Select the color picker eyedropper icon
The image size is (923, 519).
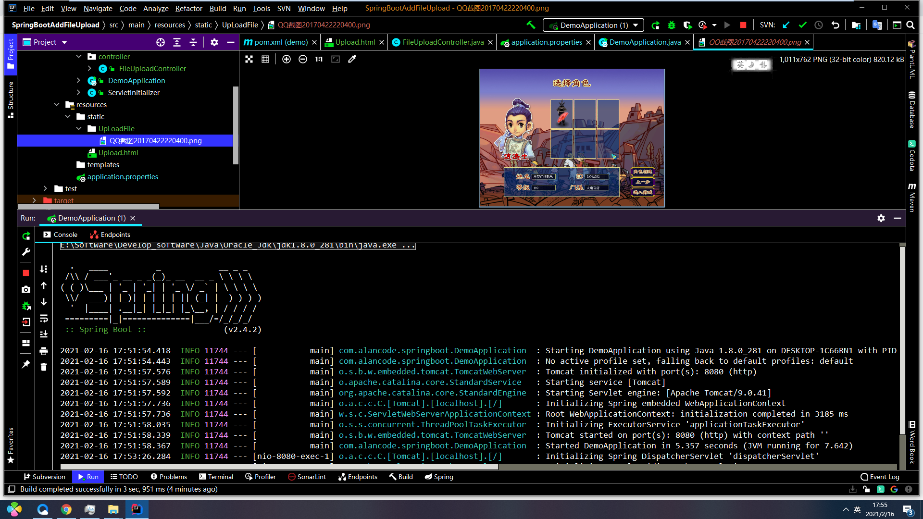[352, 59]
